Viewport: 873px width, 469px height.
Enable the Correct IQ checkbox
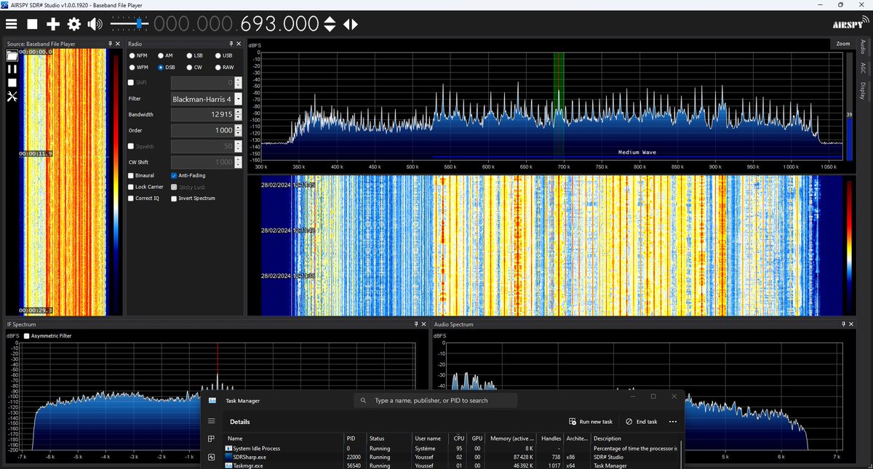[129, 198]
